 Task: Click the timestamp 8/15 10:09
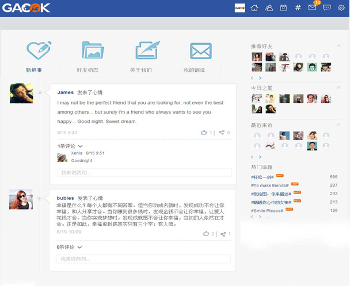point(69,232)
